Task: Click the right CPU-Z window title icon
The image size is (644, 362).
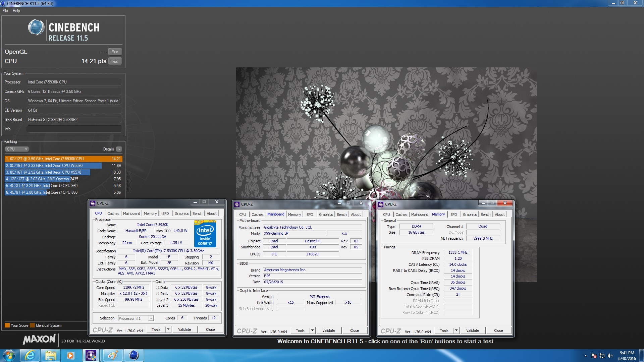Action: pos(381,204)
